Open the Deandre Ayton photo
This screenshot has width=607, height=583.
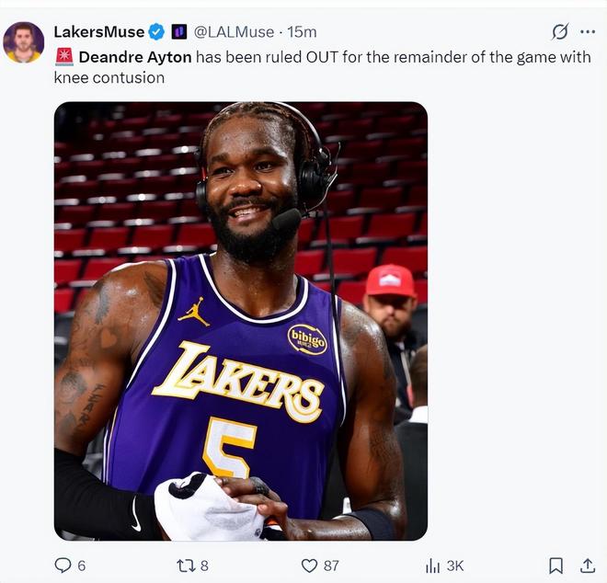pyautogui.click(x=240, y=320)
